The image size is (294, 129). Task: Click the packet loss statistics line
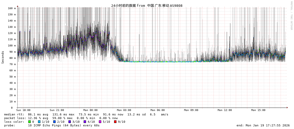[61, 118]
